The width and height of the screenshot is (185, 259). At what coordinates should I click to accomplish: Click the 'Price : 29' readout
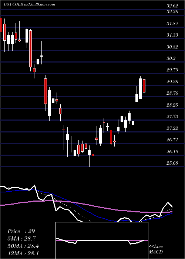point(21,231)
